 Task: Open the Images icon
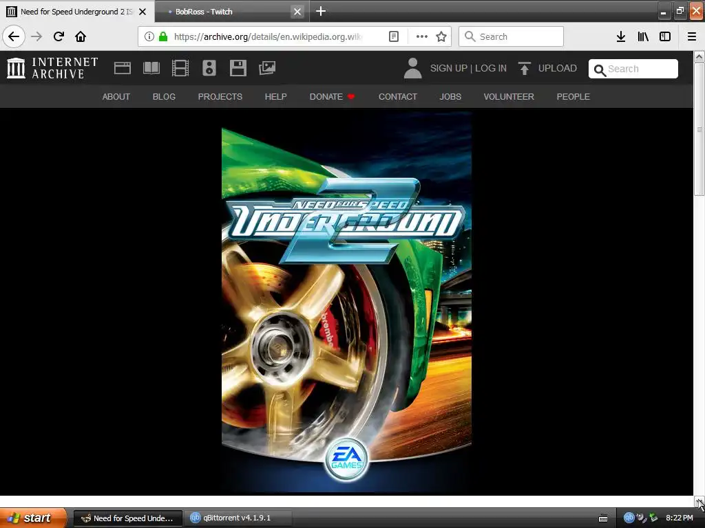pyautogui.click(x=267, y=68)
